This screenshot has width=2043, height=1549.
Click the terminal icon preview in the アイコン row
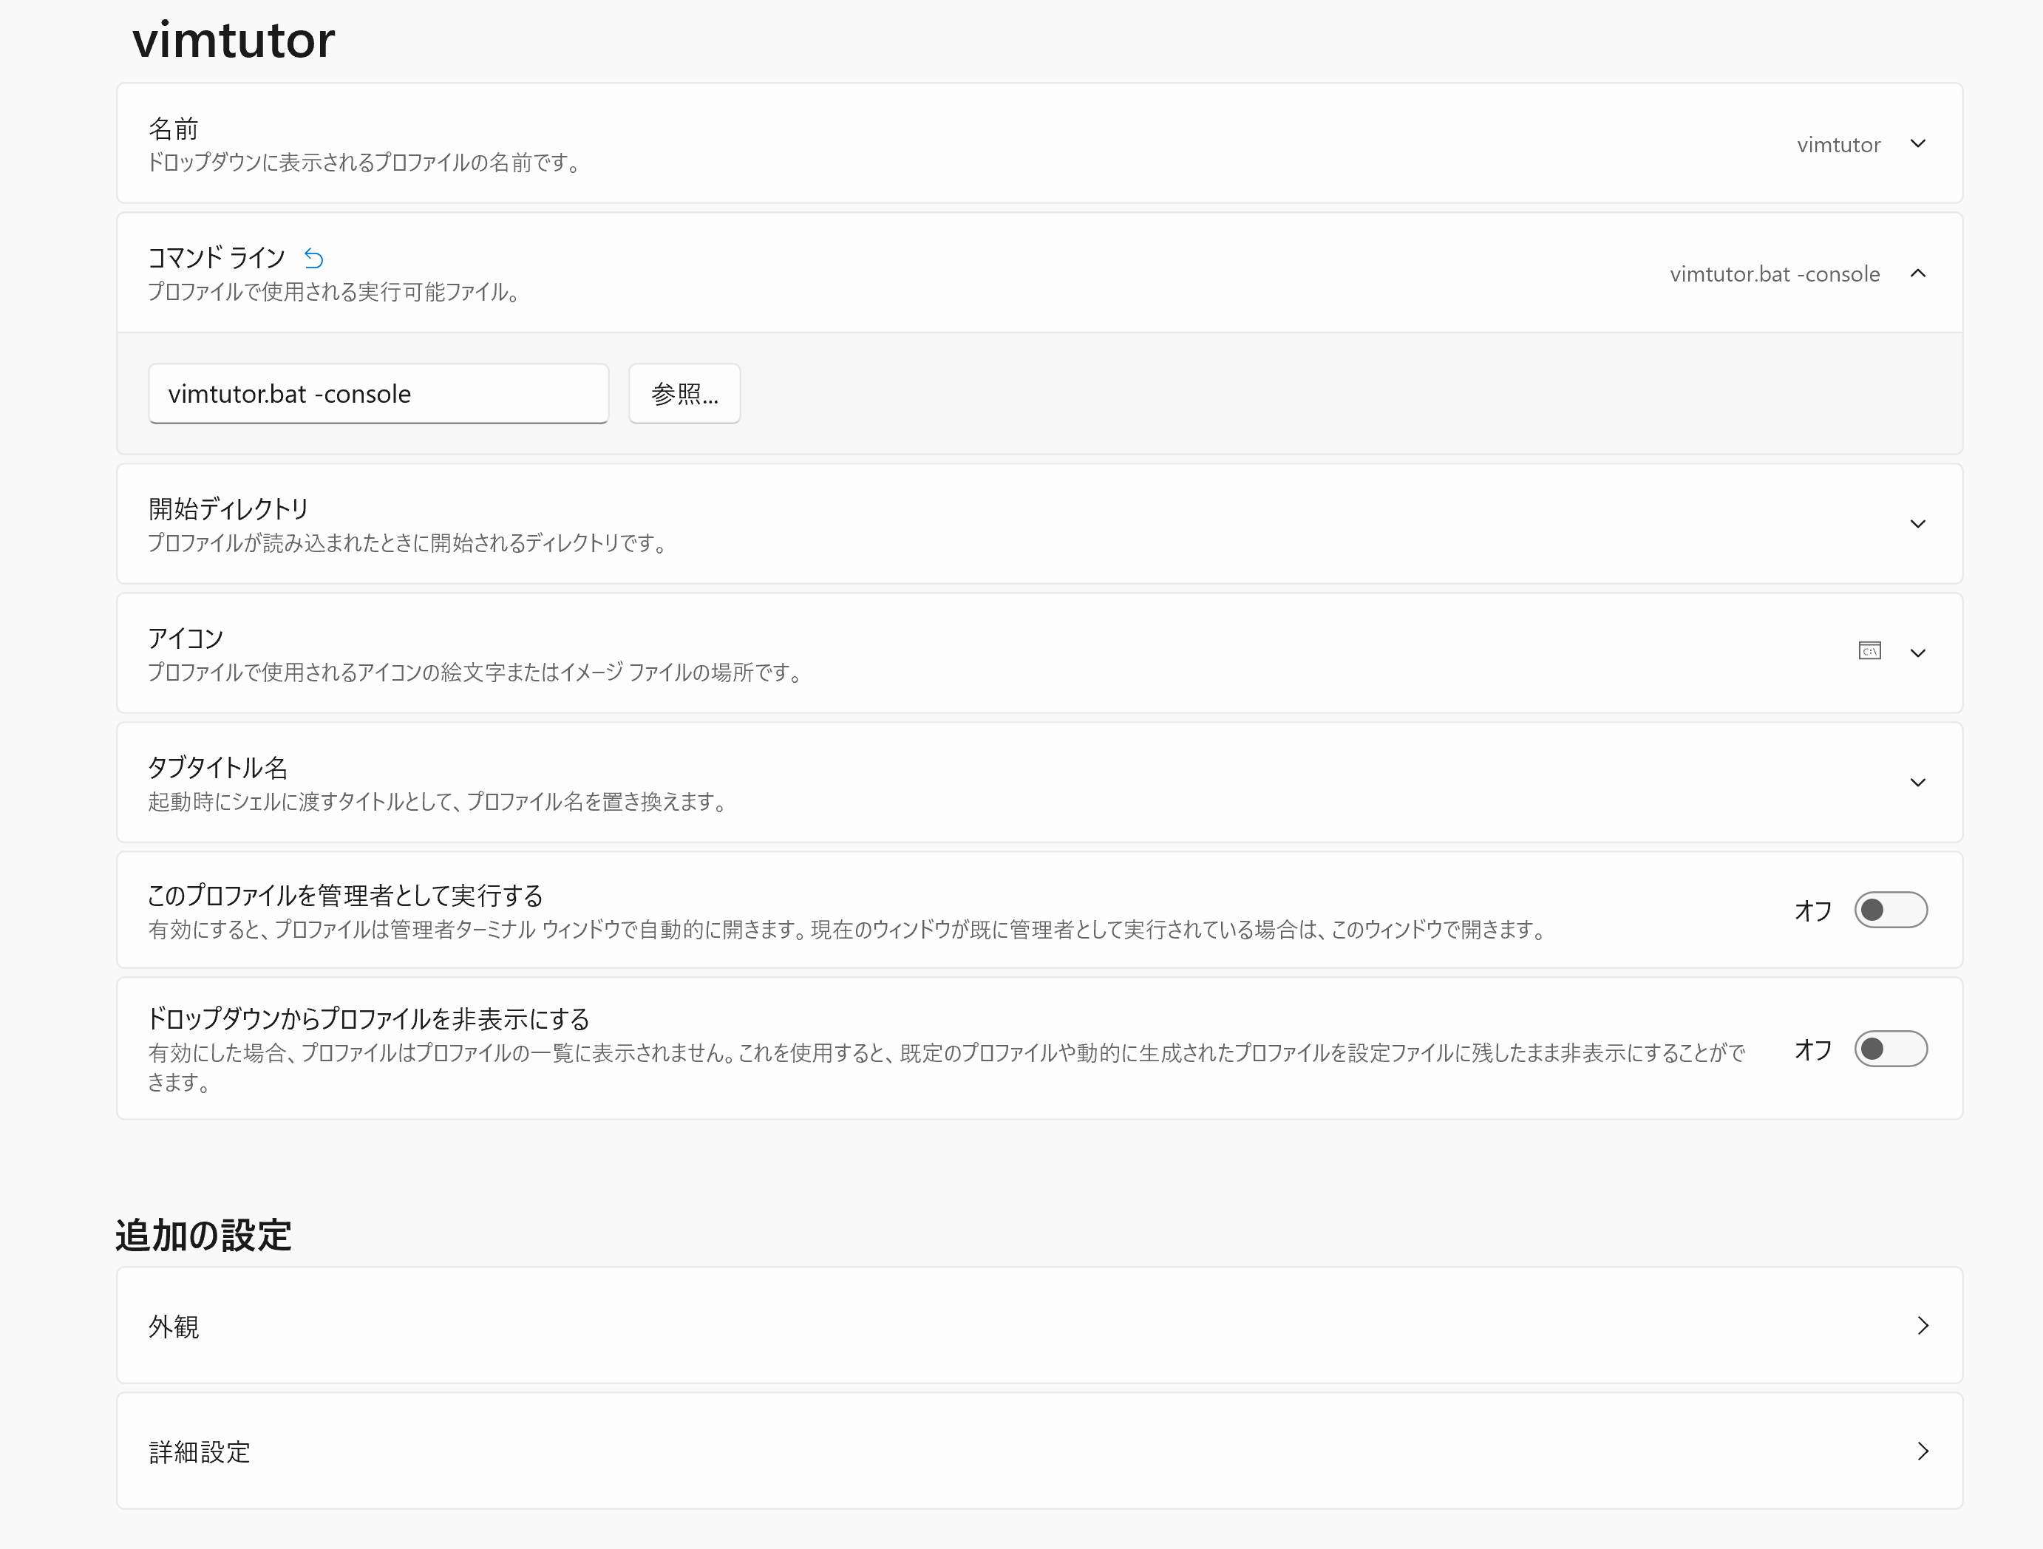click(1869, 652)
